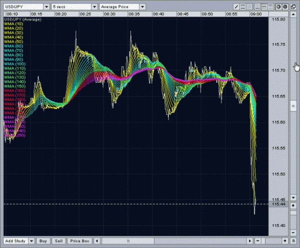This screenshot has height=248, width=300.
Task: Click the second chart toolbar icon beside the pencil
Action: click(x=243, y=7)
